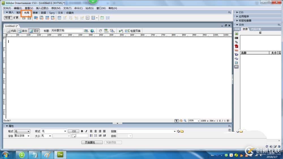
Task: Click Spry Tabbed Panels icon
Action: pyautogui.click(x=42, y=18)
